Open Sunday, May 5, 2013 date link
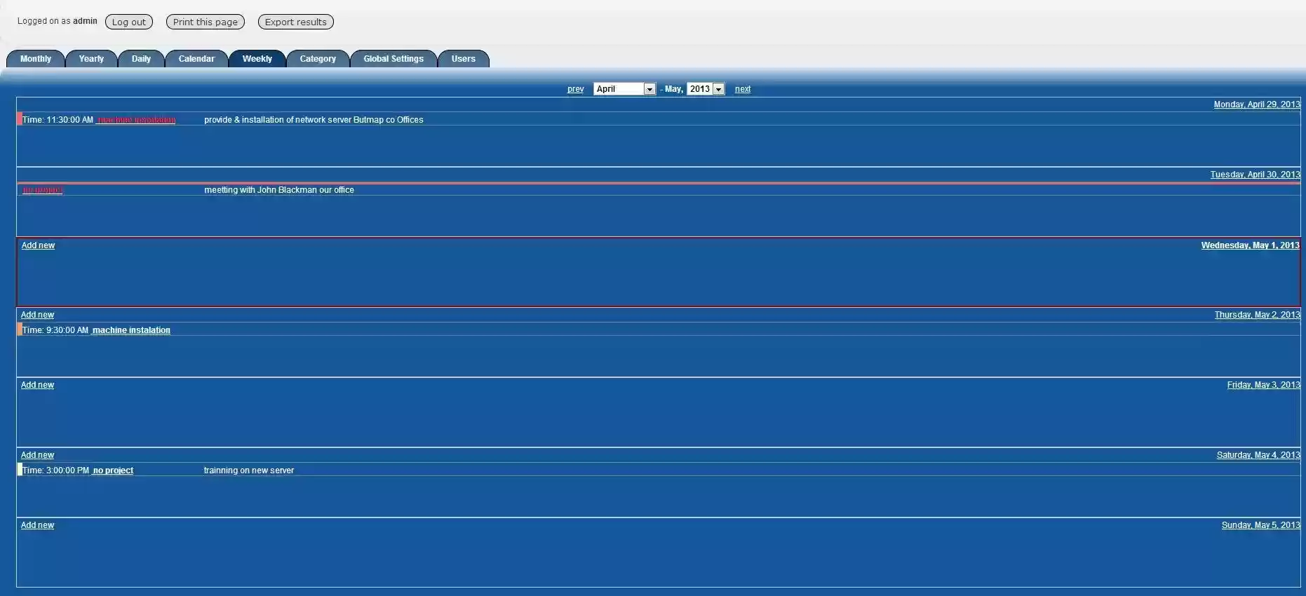The image size is (1306, 596). click(x=1260, y=525)
